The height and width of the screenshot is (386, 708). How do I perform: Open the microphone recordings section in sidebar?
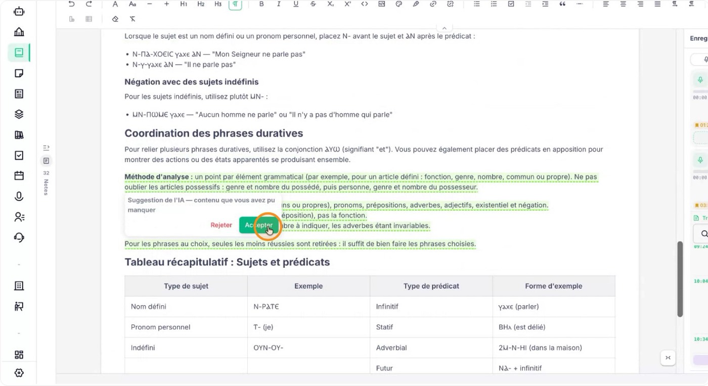tap(19, 197)
